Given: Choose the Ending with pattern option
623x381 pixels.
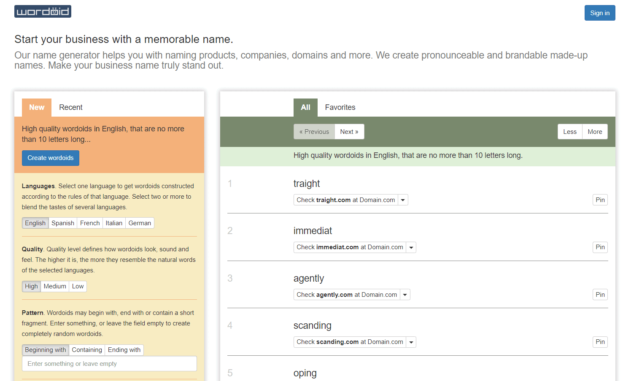Looking at the screenshot, I should click(124, 350).
